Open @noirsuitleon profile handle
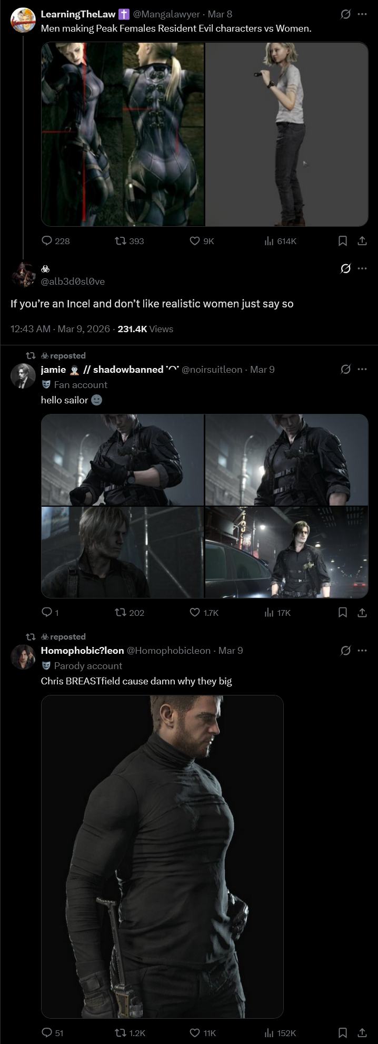This screenshot has width=378, height=1044. 212,370
